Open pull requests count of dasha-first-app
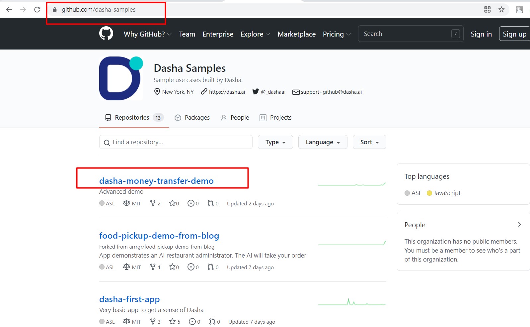Image resolution: width=530 pixels, height=327 pixels. tap(215, 322)
